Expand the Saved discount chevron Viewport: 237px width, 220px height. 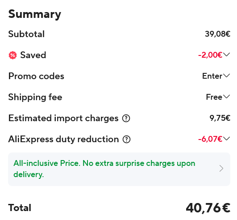(226, 55)
